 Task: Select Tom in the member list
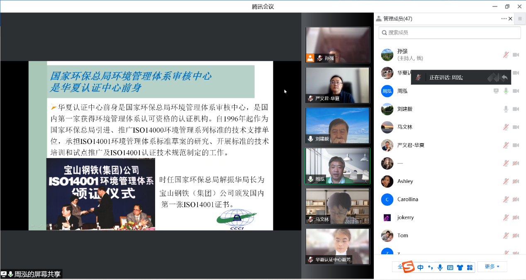point(402,235)
